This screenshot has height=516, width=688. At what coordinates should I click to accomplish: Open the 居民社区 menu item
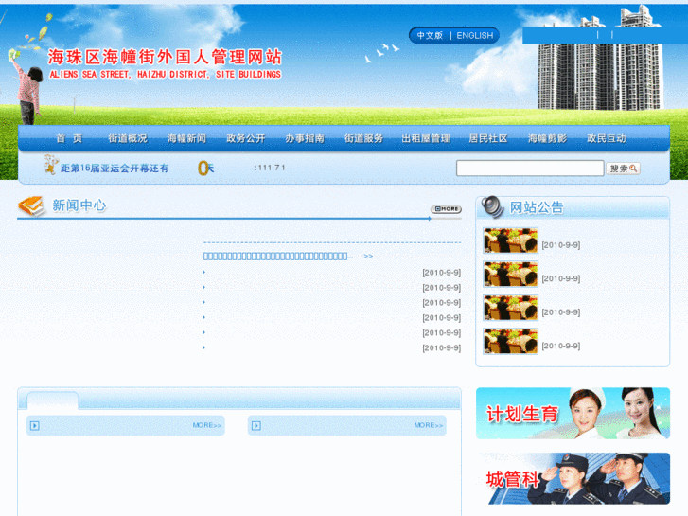click(x=488, y=138)
